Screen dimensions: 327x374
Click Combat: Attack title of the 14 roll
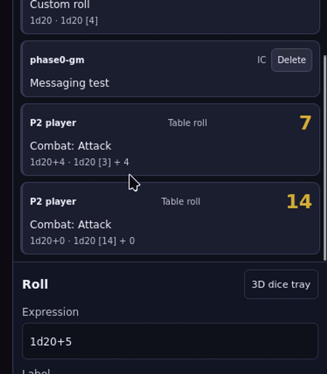click(x=71, y=225)
